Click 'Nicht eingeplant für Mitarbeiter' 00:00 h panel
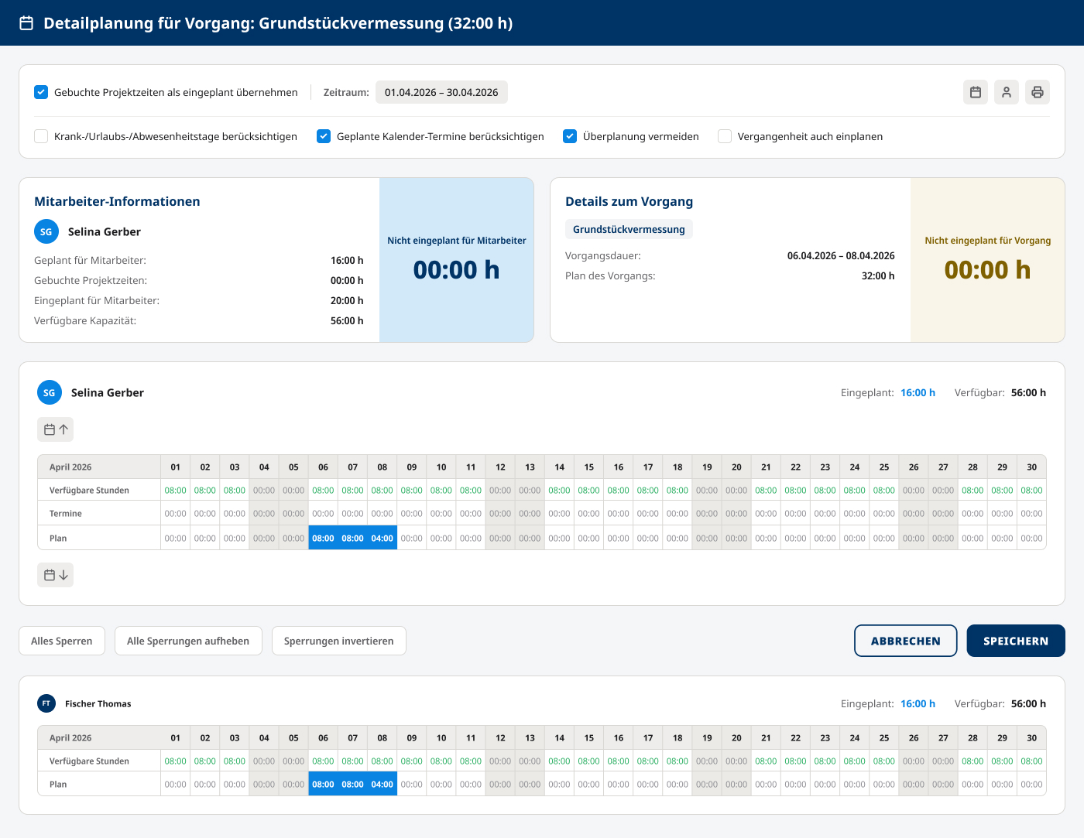The height and width of the screenshot is (838, 1084). [x=457, y=260]
